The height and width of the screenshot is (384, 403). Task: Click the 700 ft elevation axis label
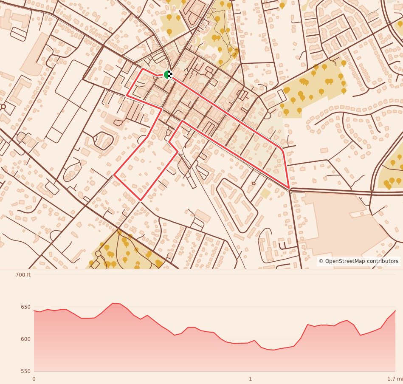pos(23,275)
